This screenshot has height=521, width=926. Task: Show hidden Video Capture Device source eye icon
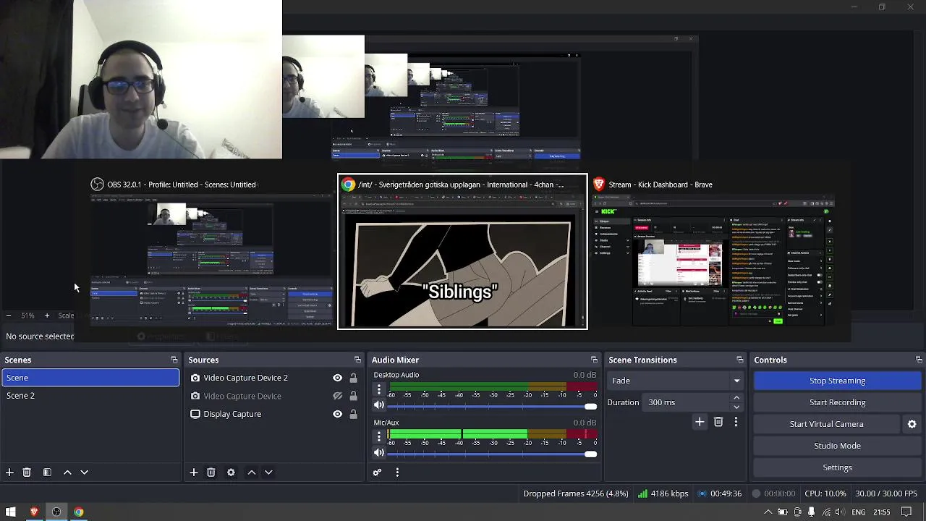tap(337, 396)
